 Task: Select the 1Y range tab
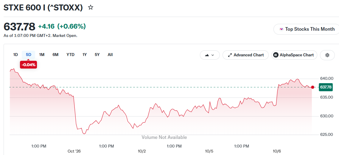85,55
